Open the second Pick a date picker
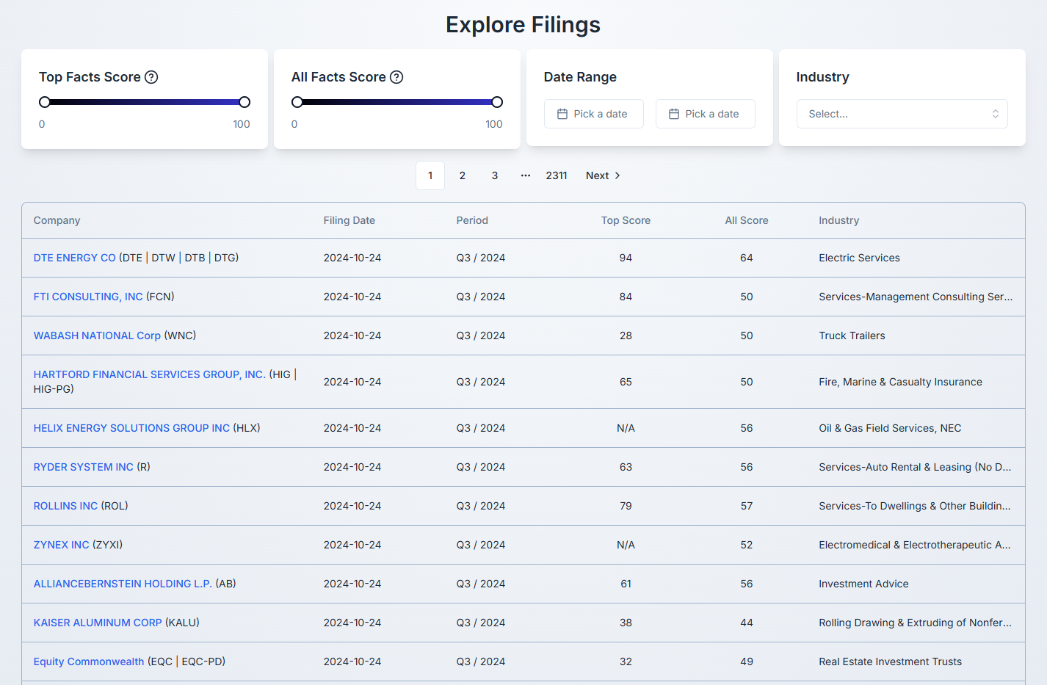 coord(705,114)
